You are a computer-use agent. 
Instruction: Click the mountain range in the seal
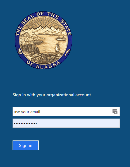point(43,29)
